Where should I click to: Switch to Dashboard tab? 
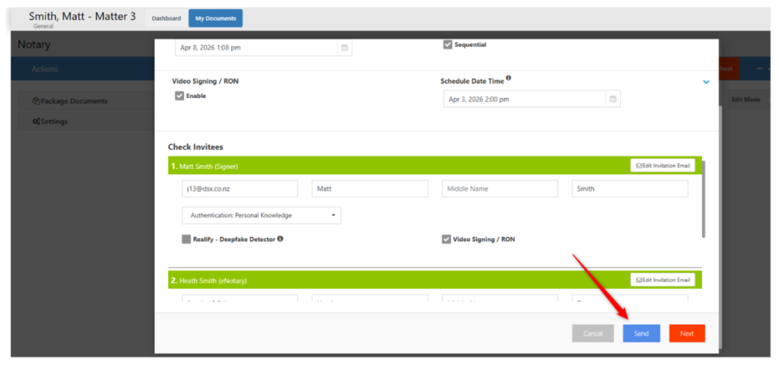167,18
